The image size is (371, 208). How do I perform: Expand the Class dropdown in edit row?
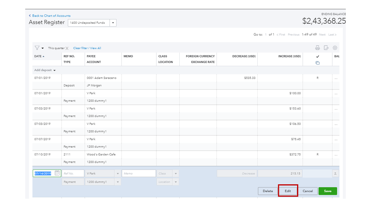pos(176,174)
